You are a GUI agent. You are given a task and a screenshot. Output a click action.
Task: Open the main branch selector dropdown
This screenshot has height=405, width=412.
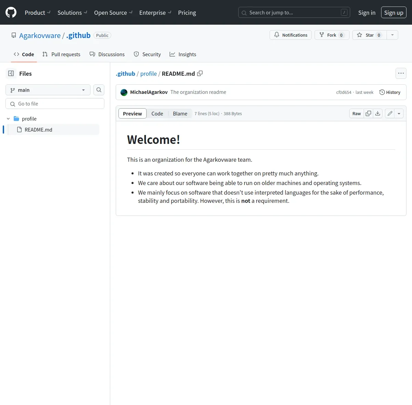coord(48,90)
